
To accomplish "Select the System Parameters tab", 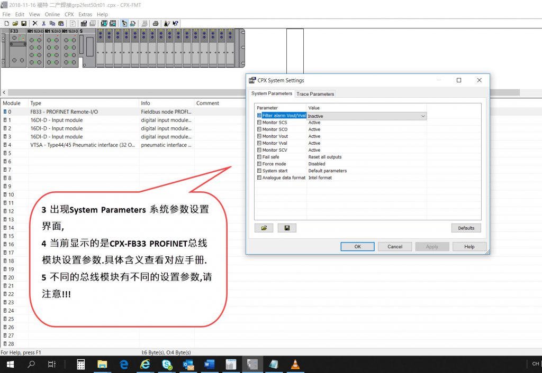I will click(x=272, y=94).
